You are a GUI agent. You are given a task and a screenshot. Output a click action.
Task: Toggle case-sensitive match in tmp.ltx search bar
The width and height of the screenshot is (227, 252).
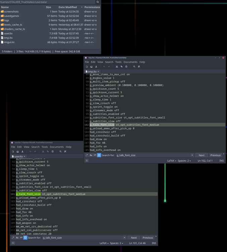[91, 155]
